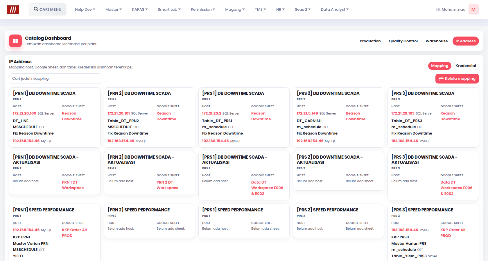Expand the Permission dropdown

coord(203,9)
